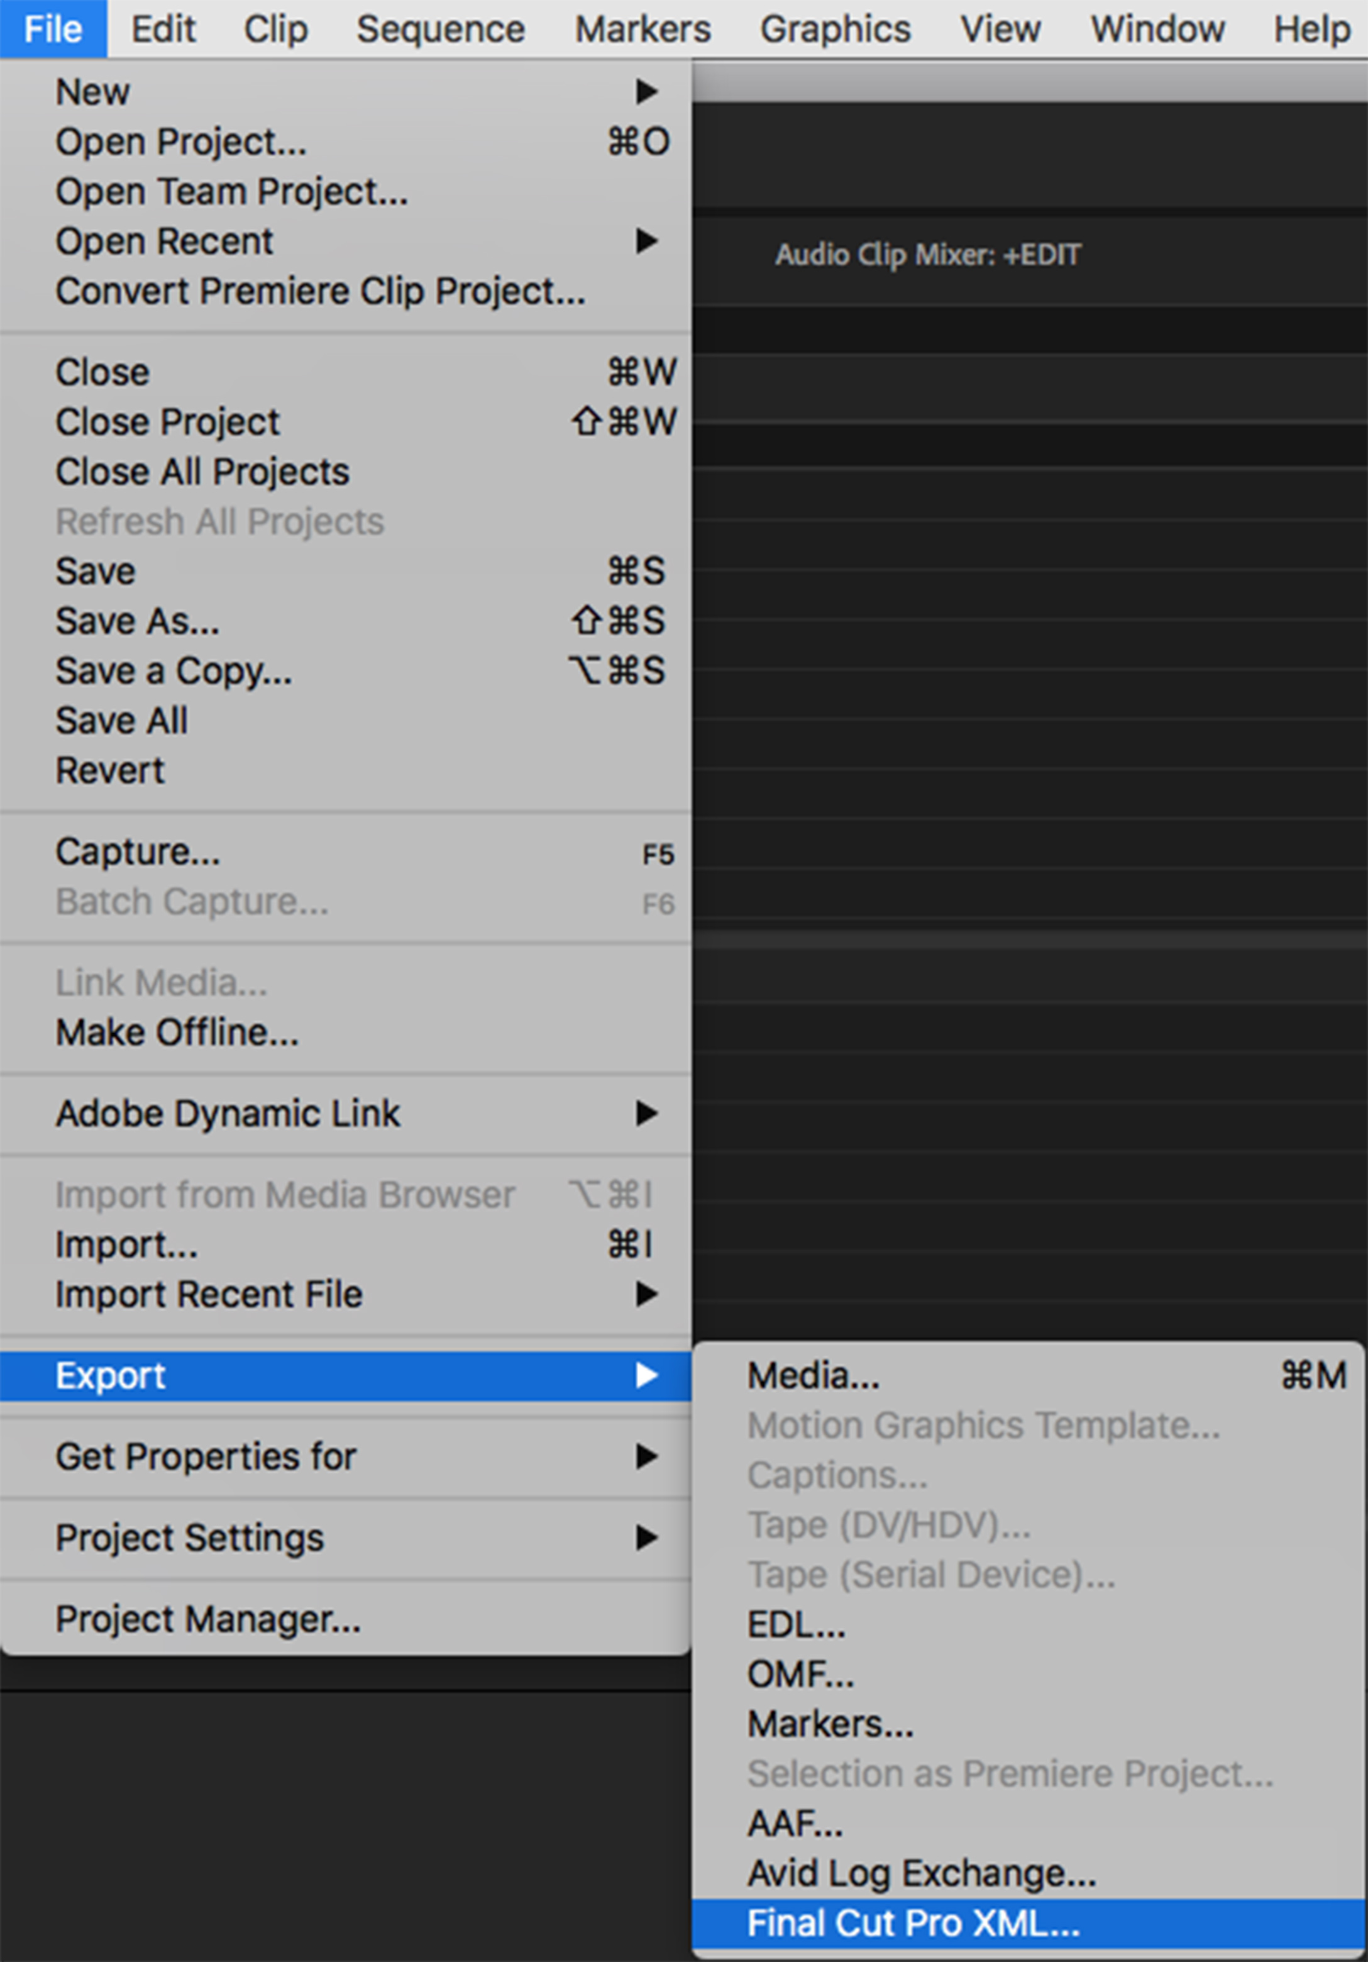Choose OMF export option
The width and height of the screenshot is (1368, 1962).
800,1674
